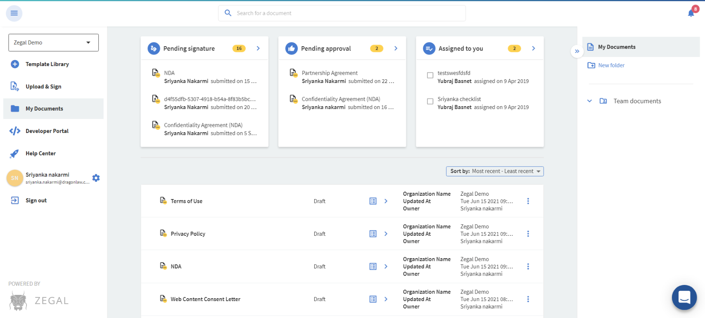
Task: Click details list icon for NDA row
Action: click(x=373, y=266)
